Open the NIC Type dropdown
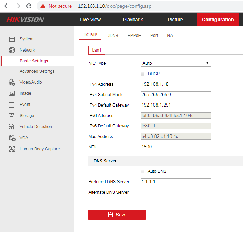 pyautogui.click(x=175, y=63)
